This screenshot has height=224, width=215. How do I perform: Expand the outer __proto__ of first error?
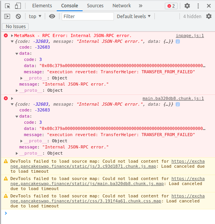17,91
